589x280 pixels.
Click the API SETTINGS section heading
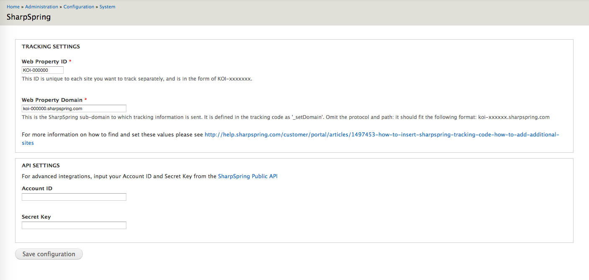[41, 165]
